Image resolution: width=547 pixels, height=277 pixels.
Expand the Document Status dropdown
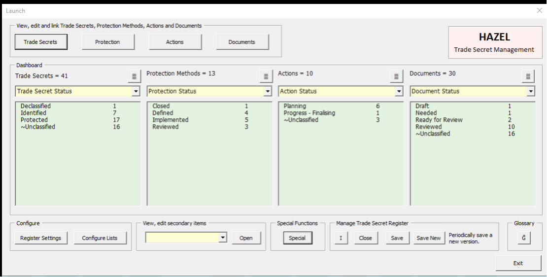[x=531, y=92]
